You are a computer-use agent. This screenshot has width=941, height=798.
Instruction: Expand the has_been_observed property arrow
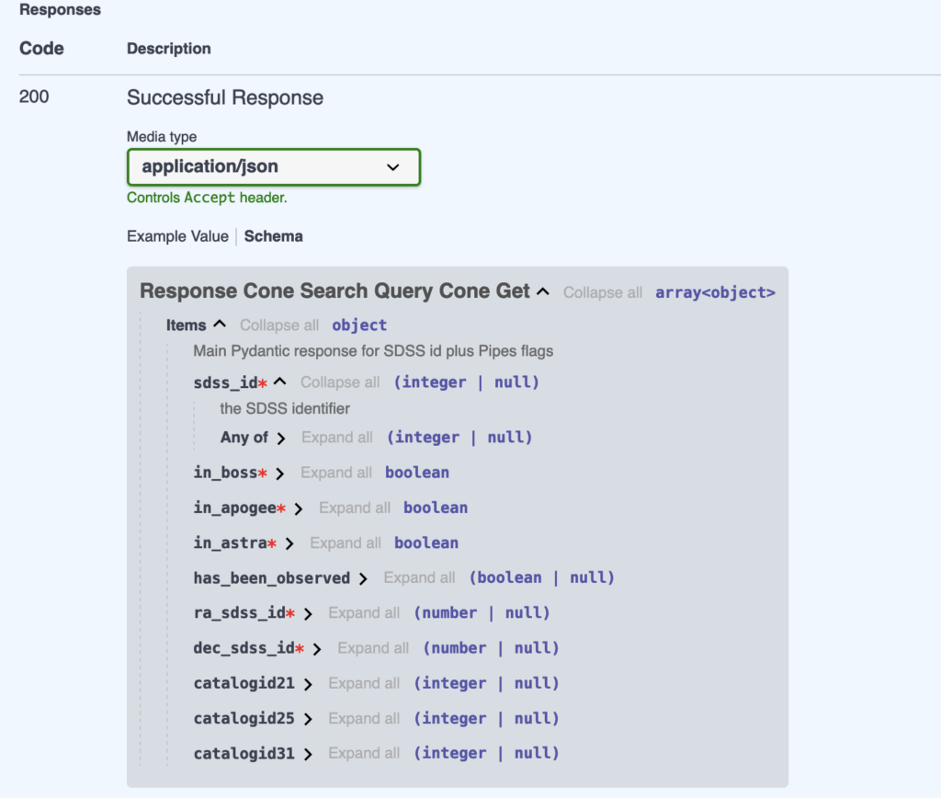click(363, 579)
